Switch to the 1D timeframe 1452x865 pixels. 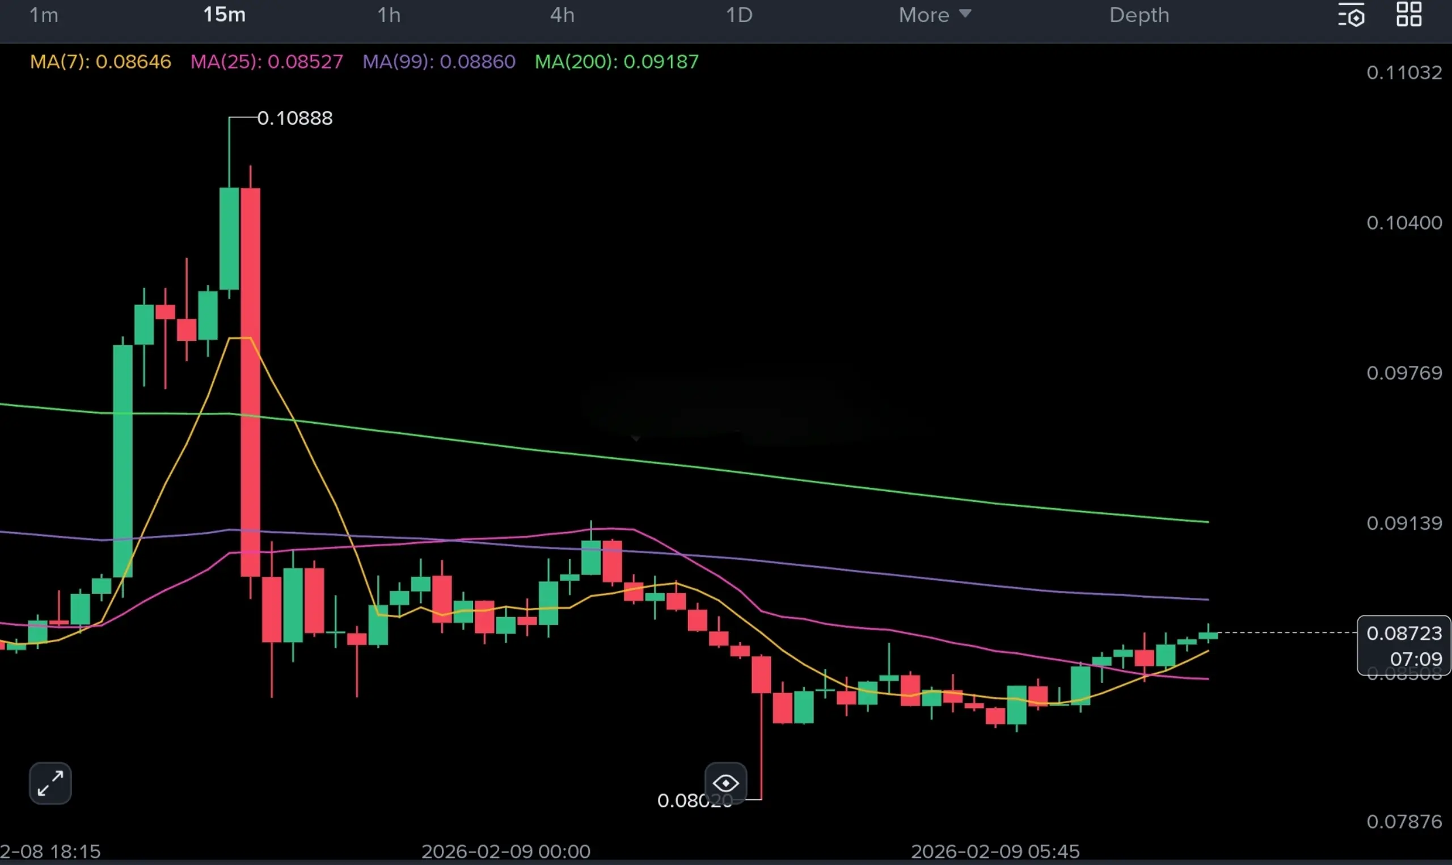739,15
